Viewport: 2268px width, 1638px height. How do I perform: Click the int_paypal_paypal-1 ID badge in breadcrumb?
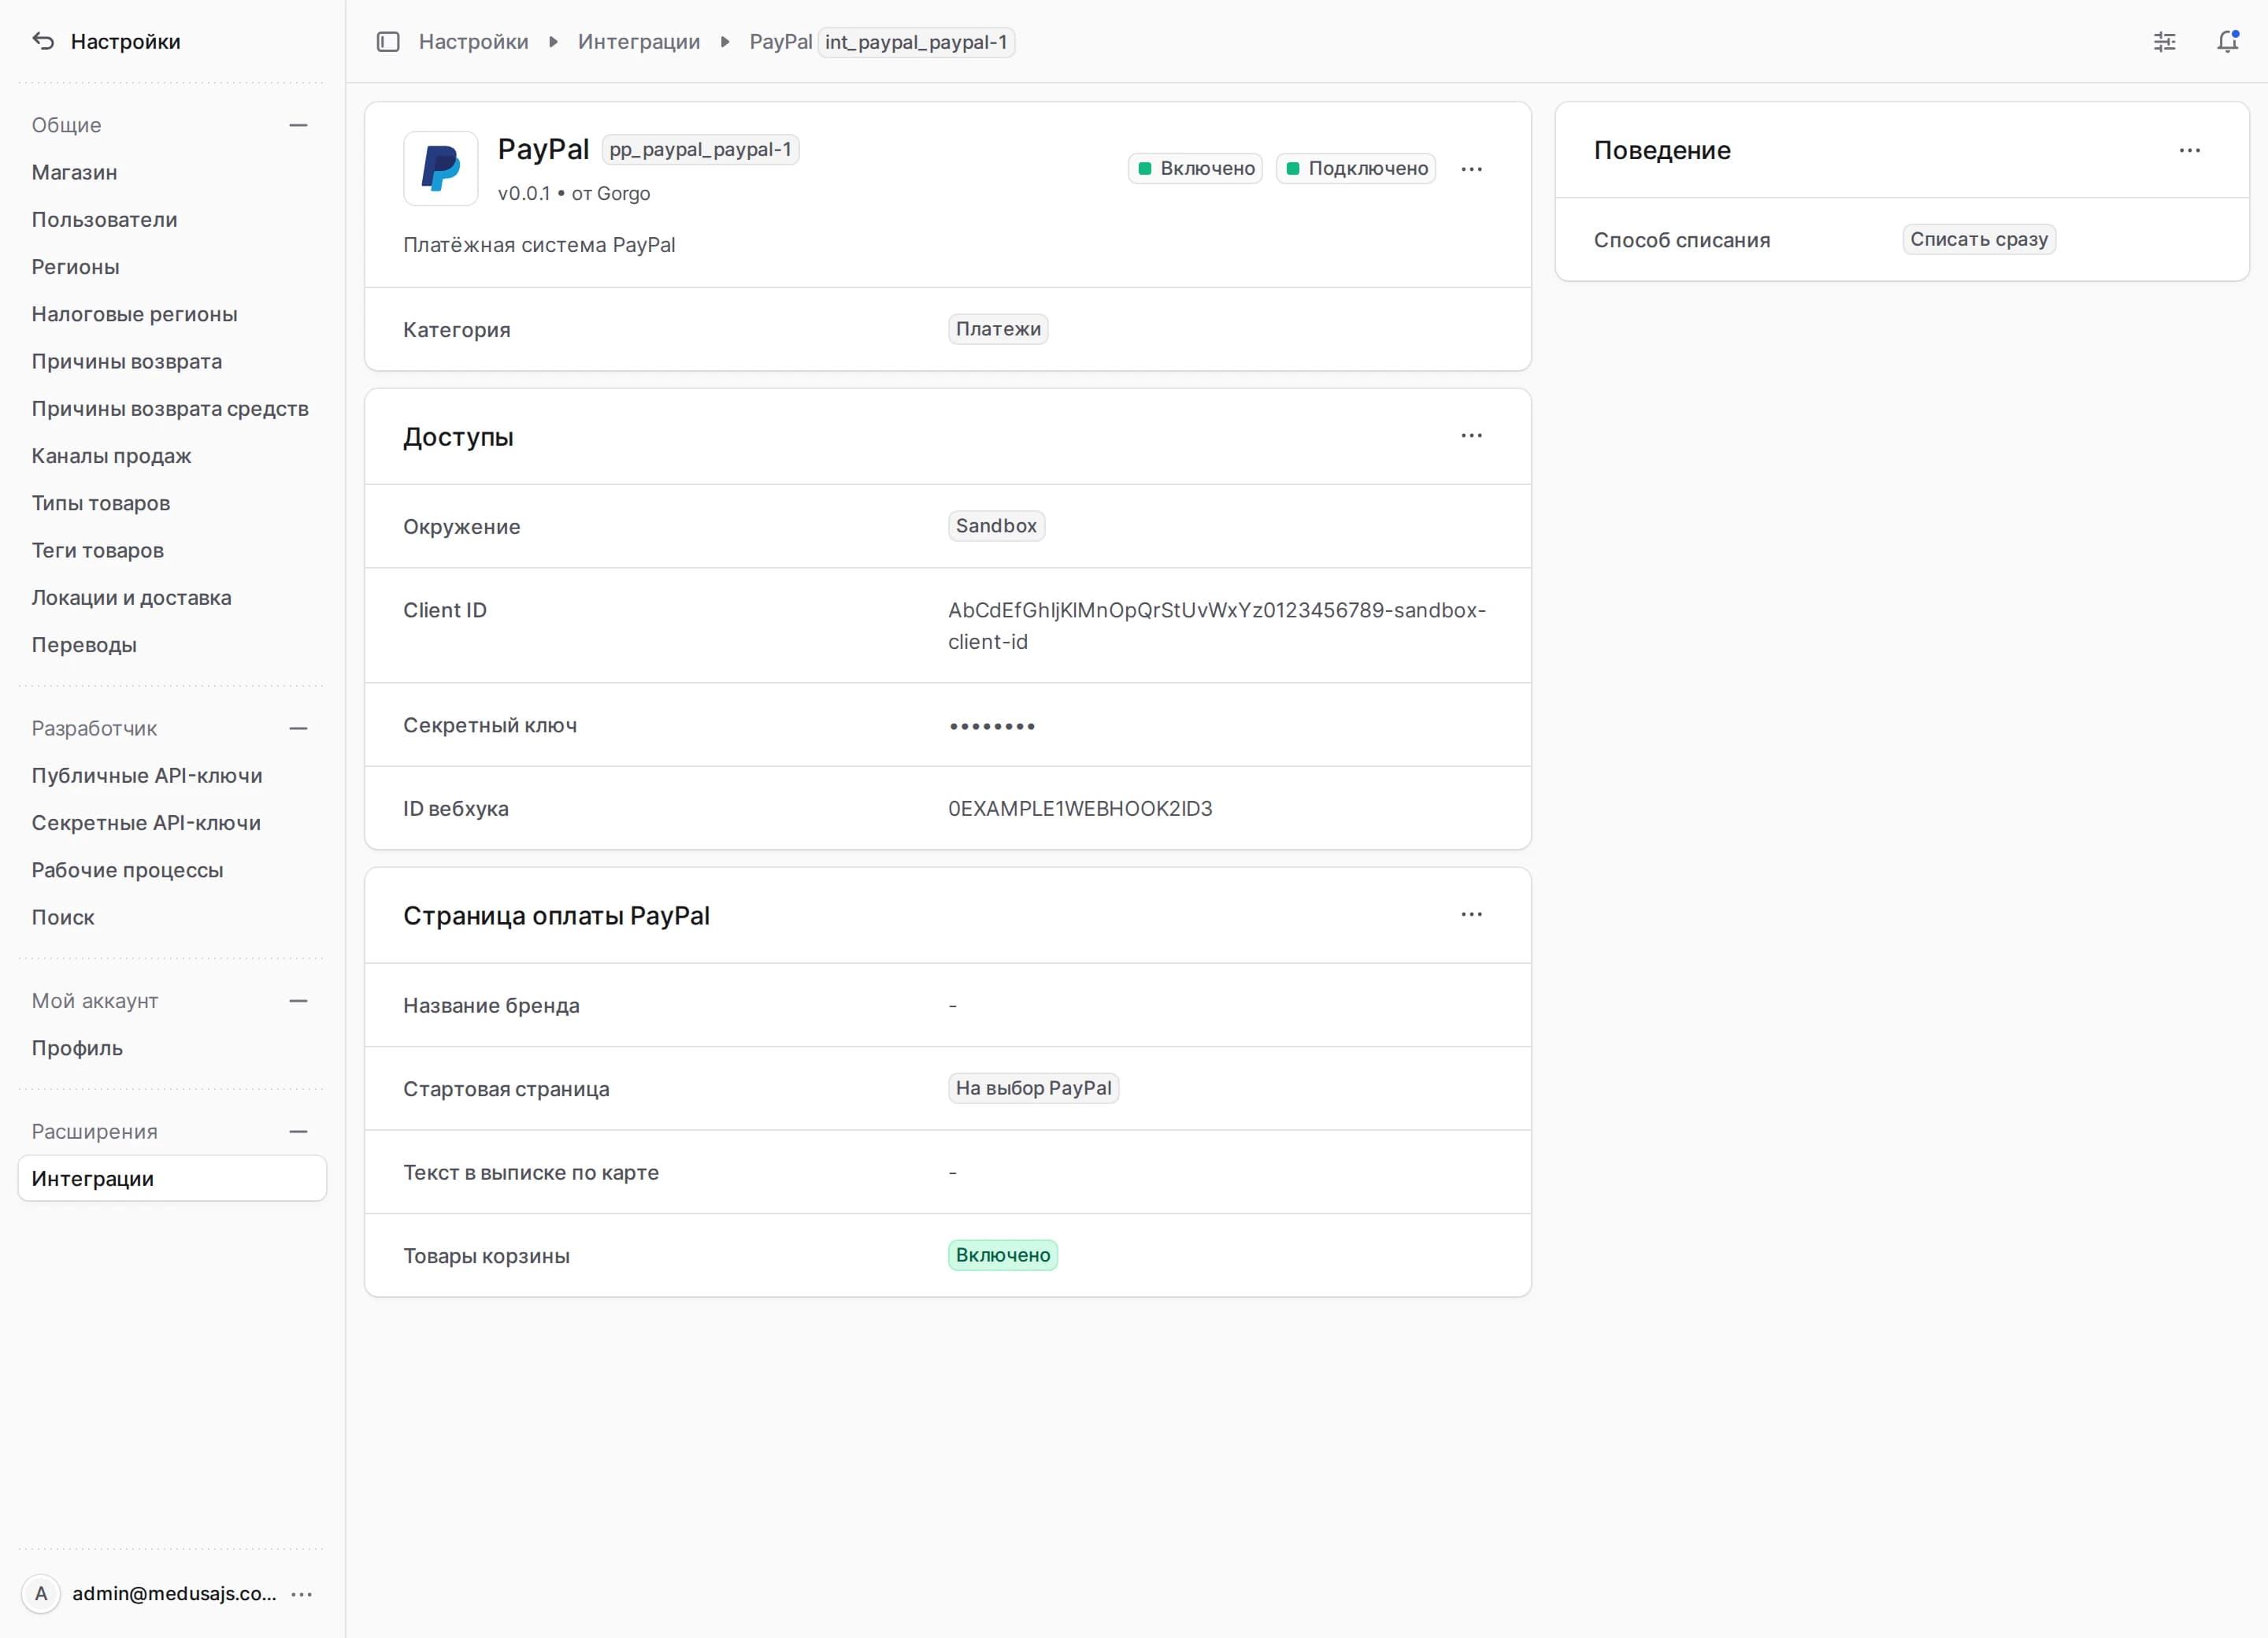pyautogui.click(x=916, y=42)
